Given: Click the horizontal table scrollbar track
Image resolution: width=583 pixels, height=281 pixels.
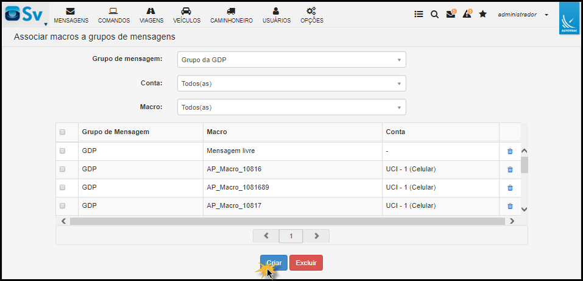Looking at the screenshot, I should (x=287, y=221).
